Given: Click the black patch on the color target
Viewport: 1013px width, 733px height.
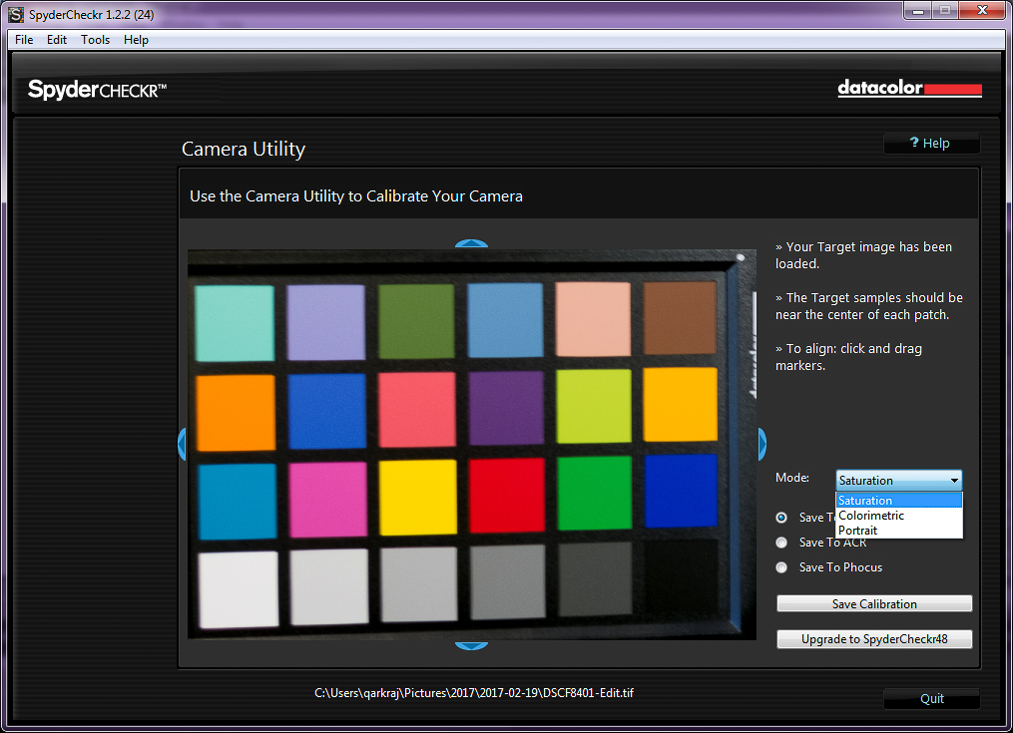Looking at the screenshot, I should (x=683, y=576).
